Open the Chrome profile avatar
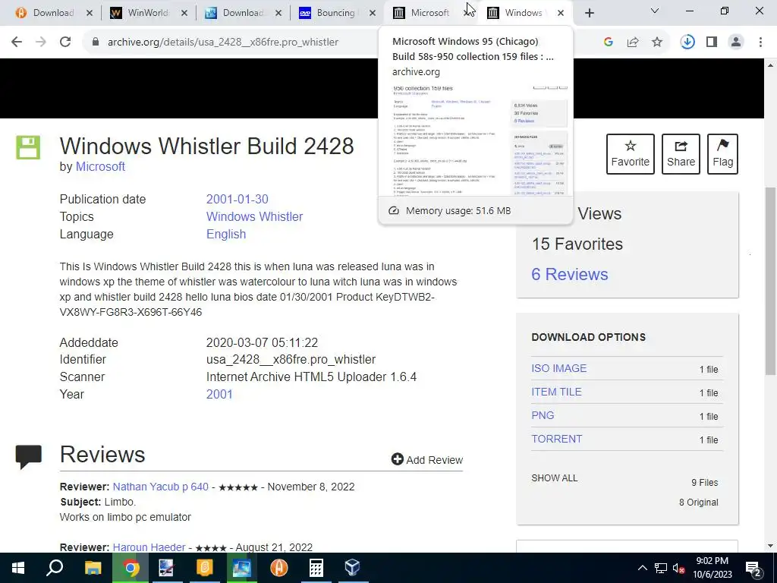Viewport: 777px width, 583px height. (x=736, y=42)
